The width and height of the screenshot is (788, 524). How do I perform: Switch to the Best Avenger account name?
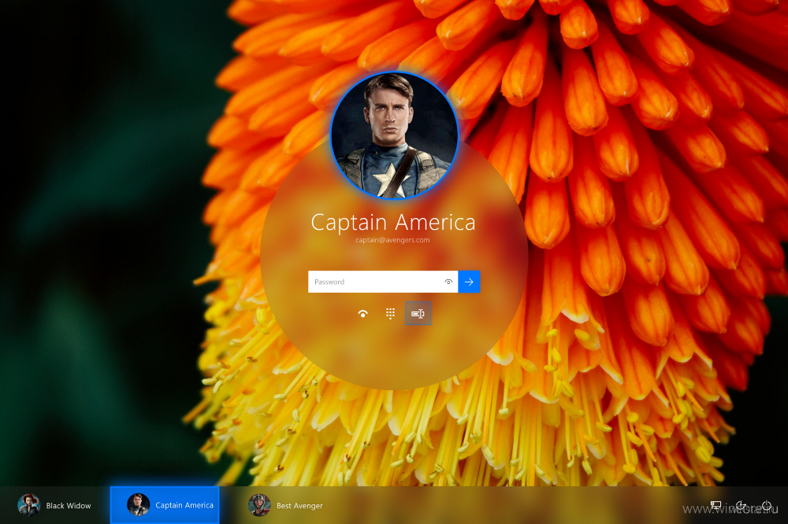click(299, 506)
